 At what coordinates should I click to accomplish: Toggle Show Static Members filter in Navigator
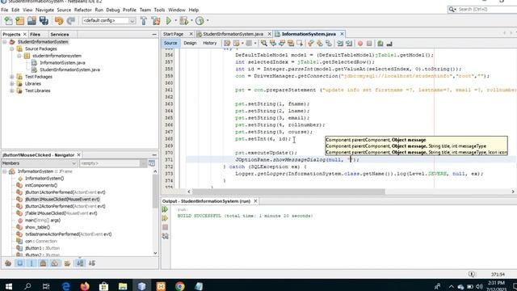point(32,264)
